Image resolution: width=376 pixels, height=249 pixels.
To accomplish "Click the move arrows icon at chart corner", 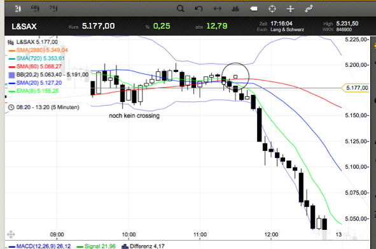I will (11, 234).
